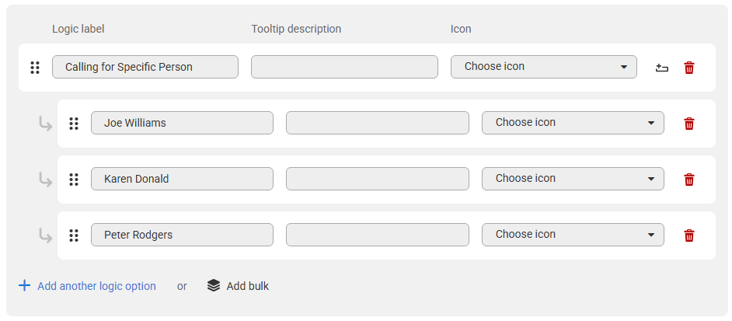The height and width of the screenshot is (321, 732).
Task: Open the Choose icon dropdown for Peter Rodgers
Action: pos(573,235)
